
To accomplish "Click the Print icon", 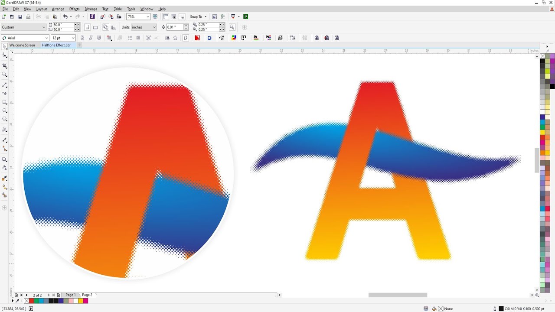I will (x=28, y=16).
